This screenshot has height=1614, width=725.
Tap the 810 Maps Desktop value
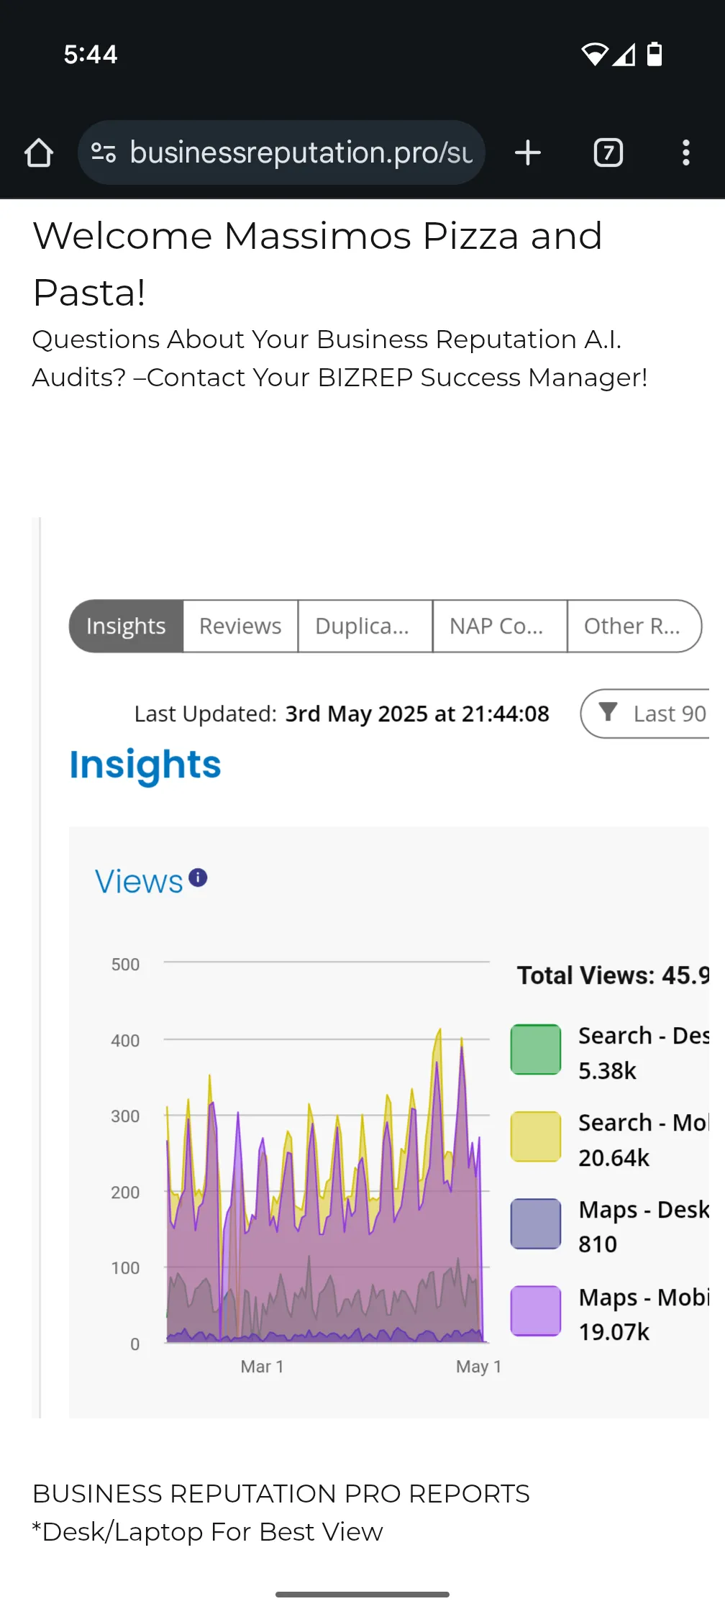(x=598, y=1244)
